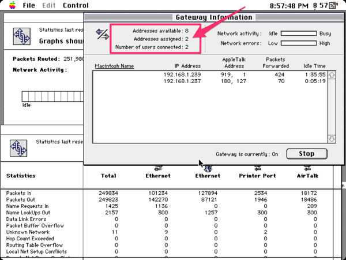Image resolution: width=346 pixels, height=260 pixels.
Task: Click the Gateway is currently: On status text
Action: tap(247, 154)
